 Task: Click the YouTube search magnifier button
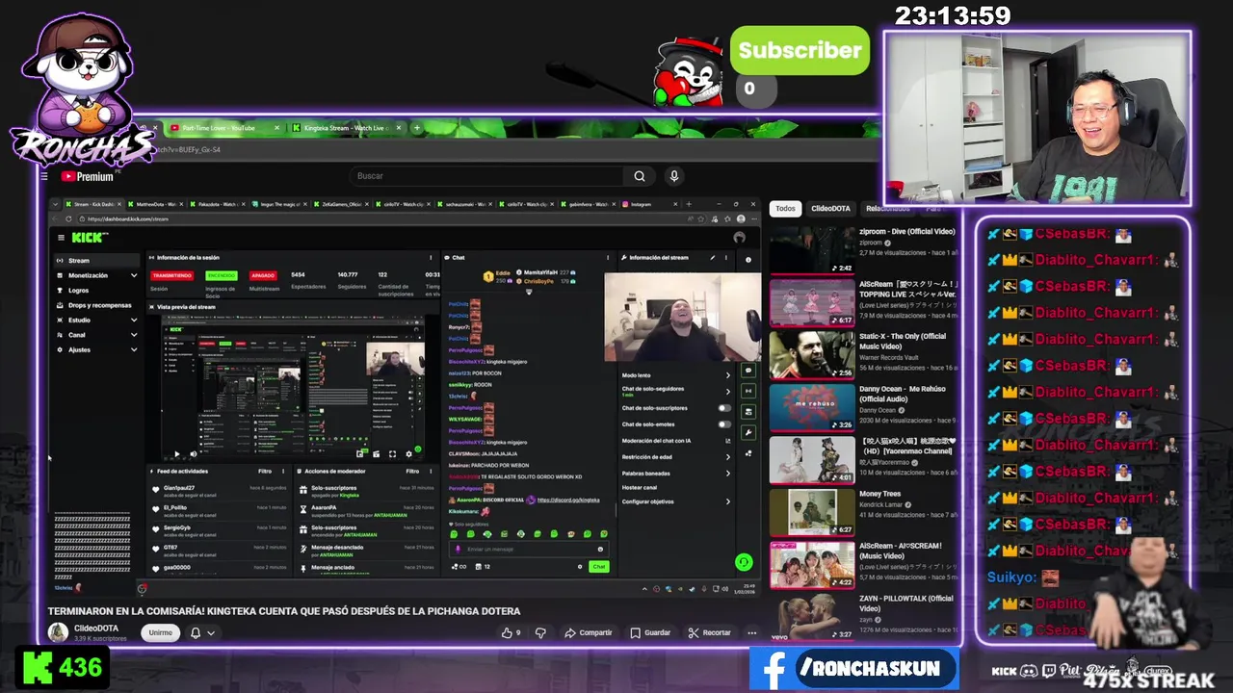coord(639,176)
